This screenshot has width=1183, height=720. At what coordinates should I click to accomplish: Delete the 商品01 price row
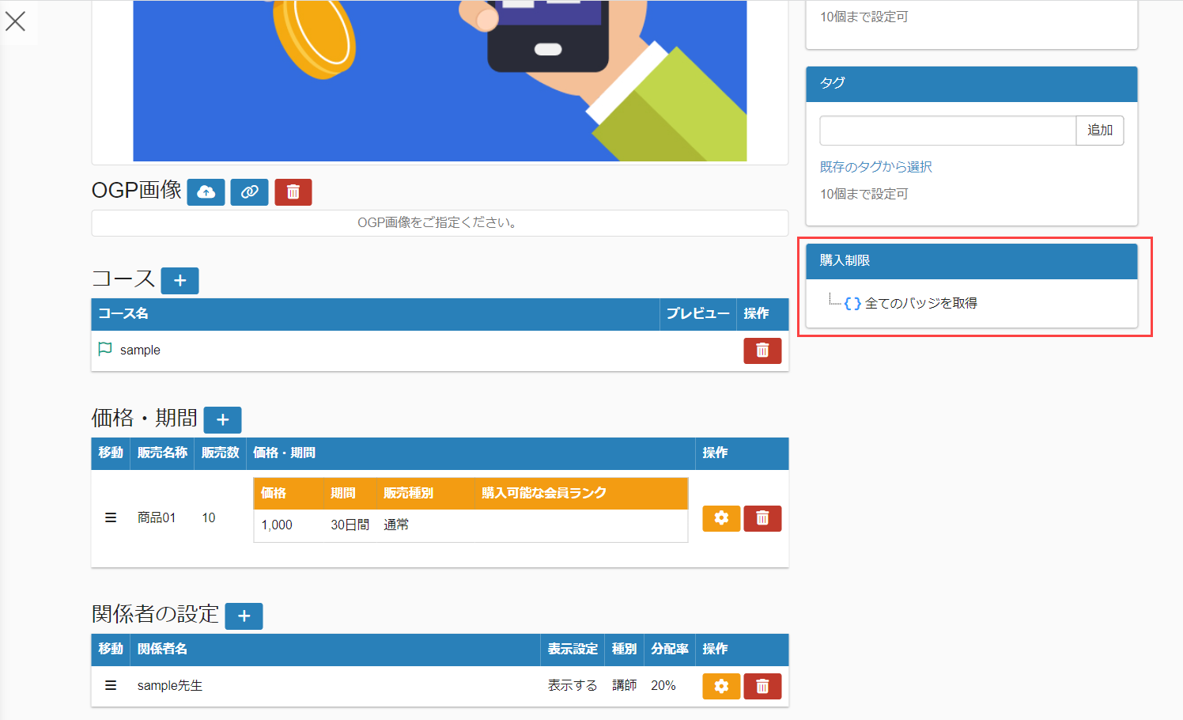click(x=762, y=518)
